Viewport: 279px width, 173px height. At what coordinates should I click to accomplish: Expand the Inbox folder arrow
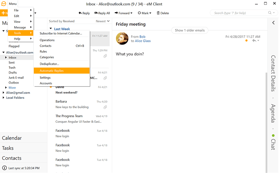(x=6, y=57)
